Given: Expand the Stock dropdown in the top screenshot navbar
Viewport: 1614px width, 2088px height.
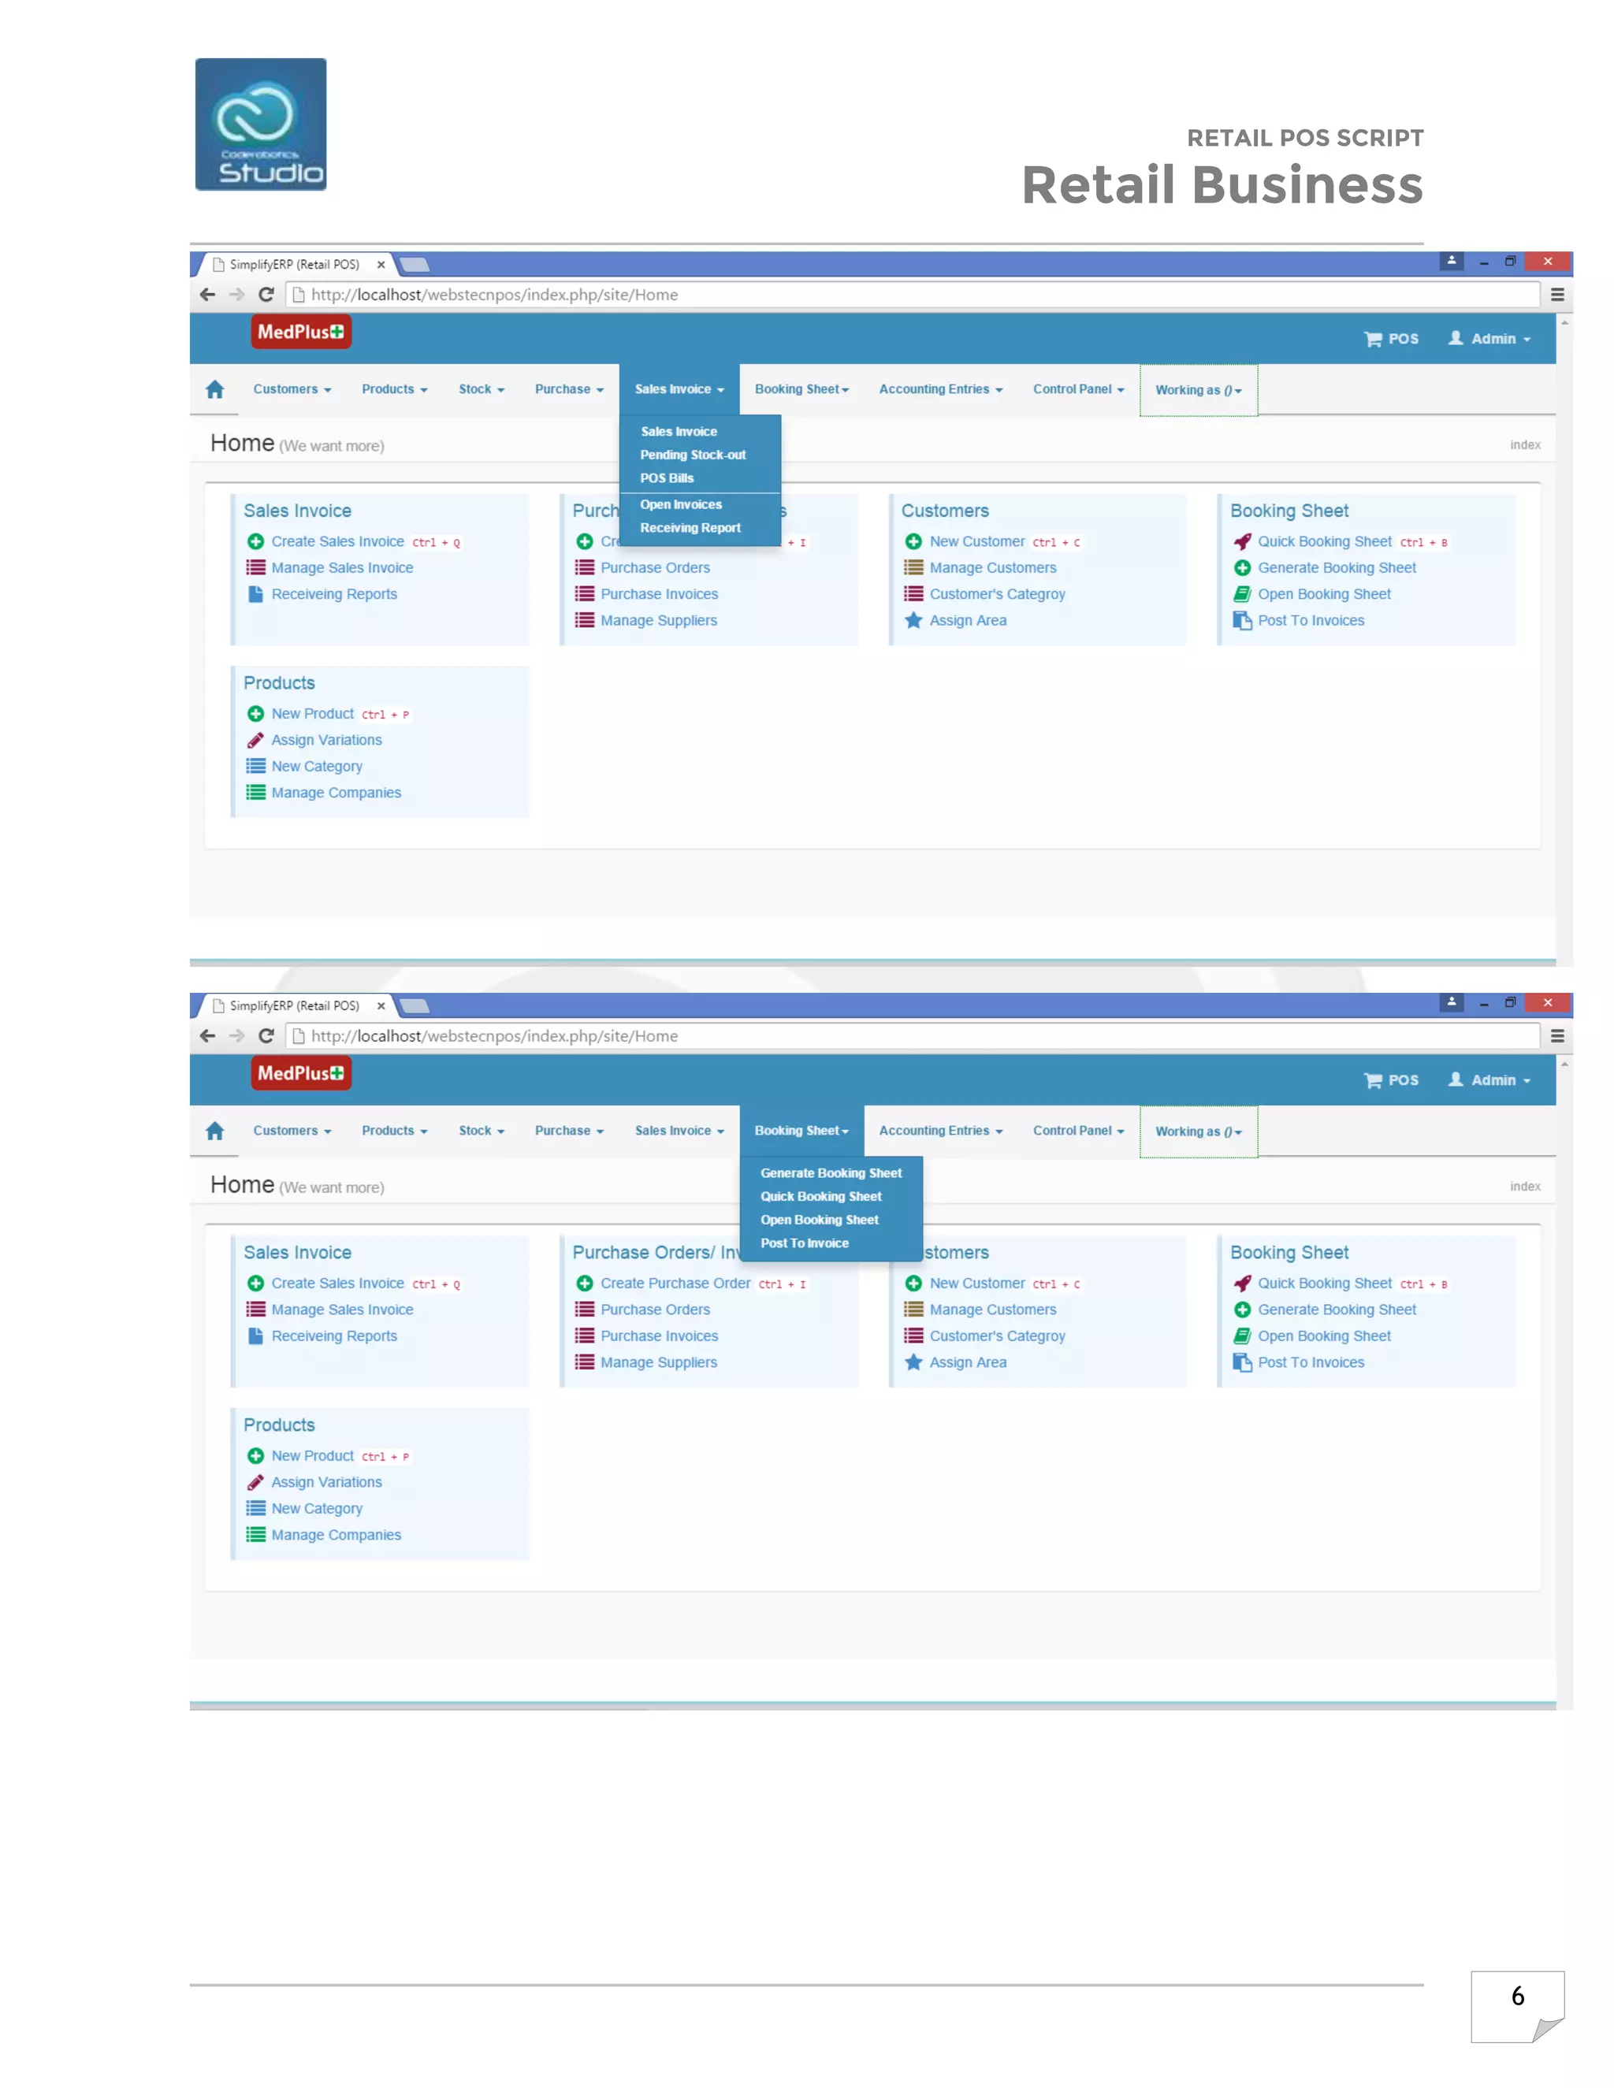Looking at the screenshot, I should pyautogui.click(x=481, y=389).
